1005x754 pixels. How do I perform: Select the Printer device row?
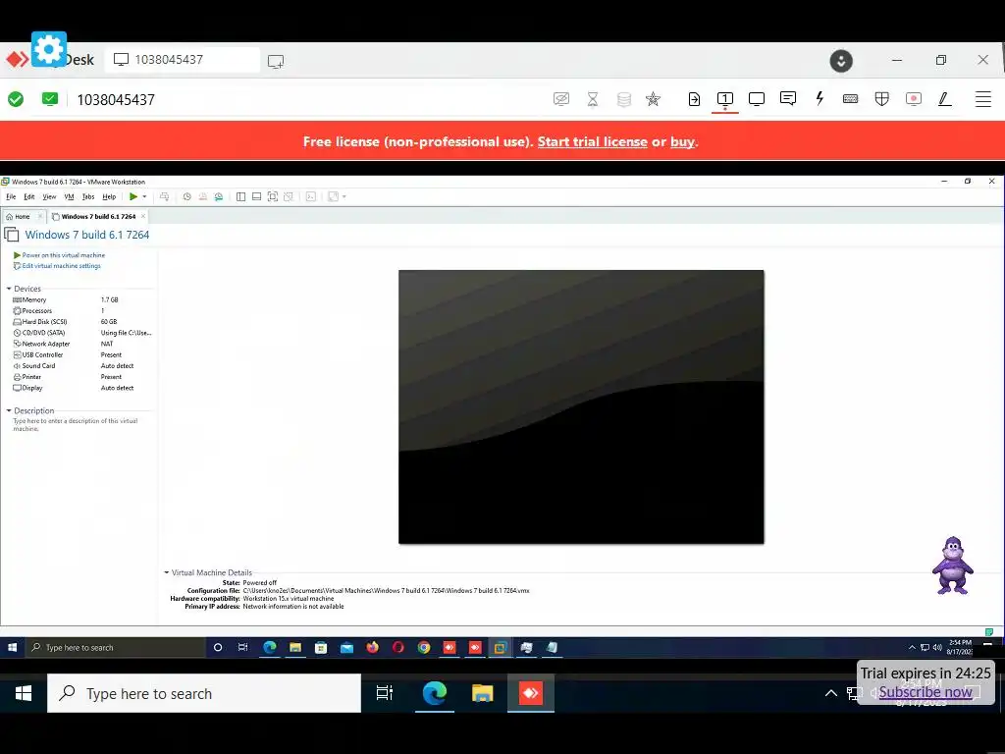point(82,377)
